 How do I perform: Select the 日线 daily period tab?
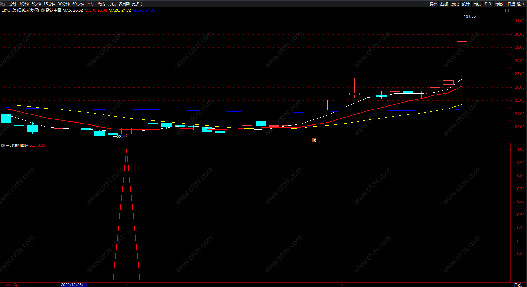point(91,4)
